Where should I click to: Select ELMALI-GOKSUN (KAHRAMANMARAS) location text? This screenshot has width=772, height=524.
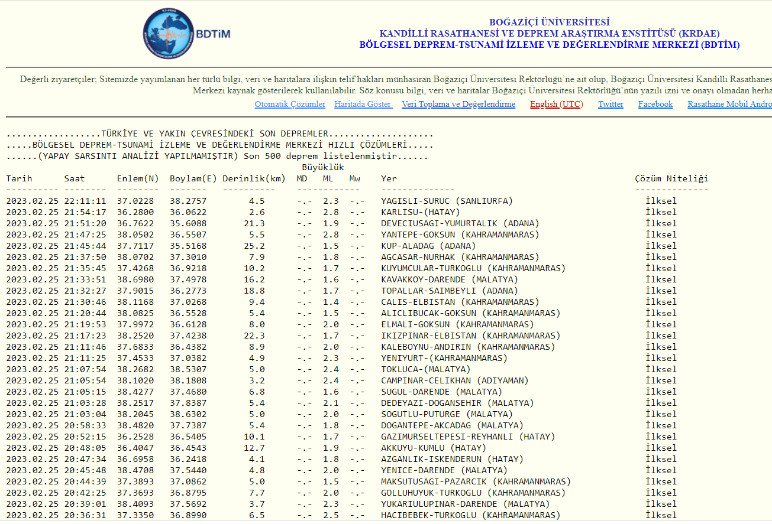457,324
